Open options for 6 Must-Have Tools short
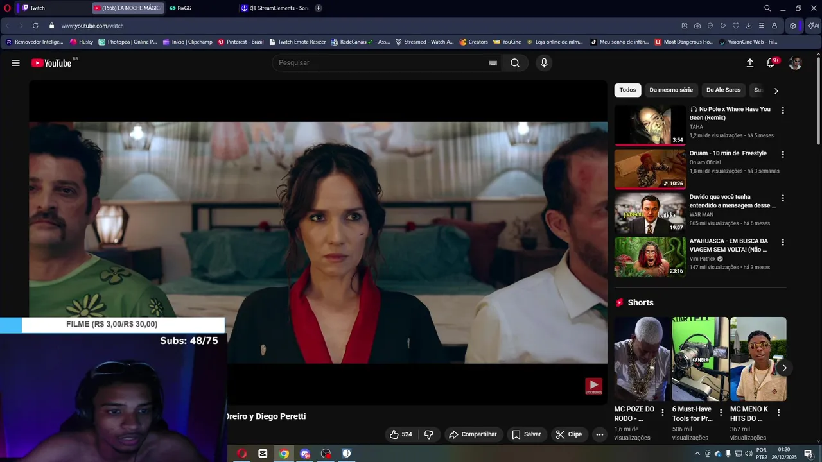 721,413
